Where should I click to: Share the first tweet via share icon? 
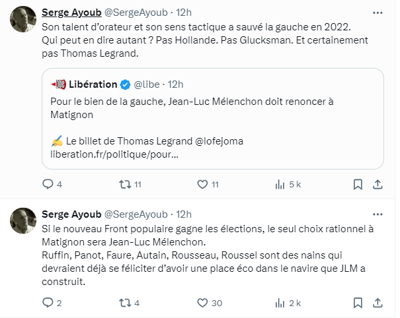click(378, 185)
